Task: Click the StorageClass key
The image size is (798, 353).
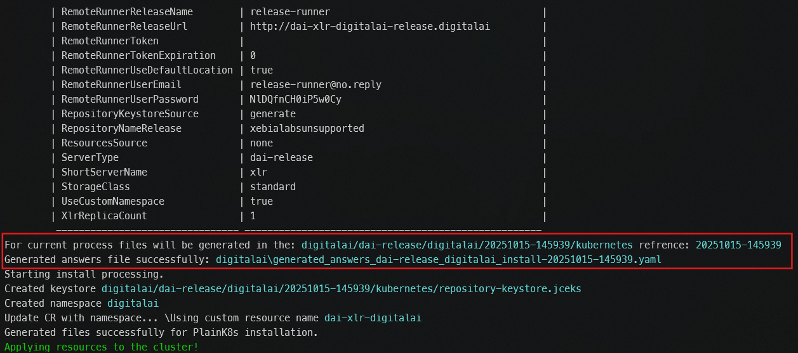Action: click(96, 187)
